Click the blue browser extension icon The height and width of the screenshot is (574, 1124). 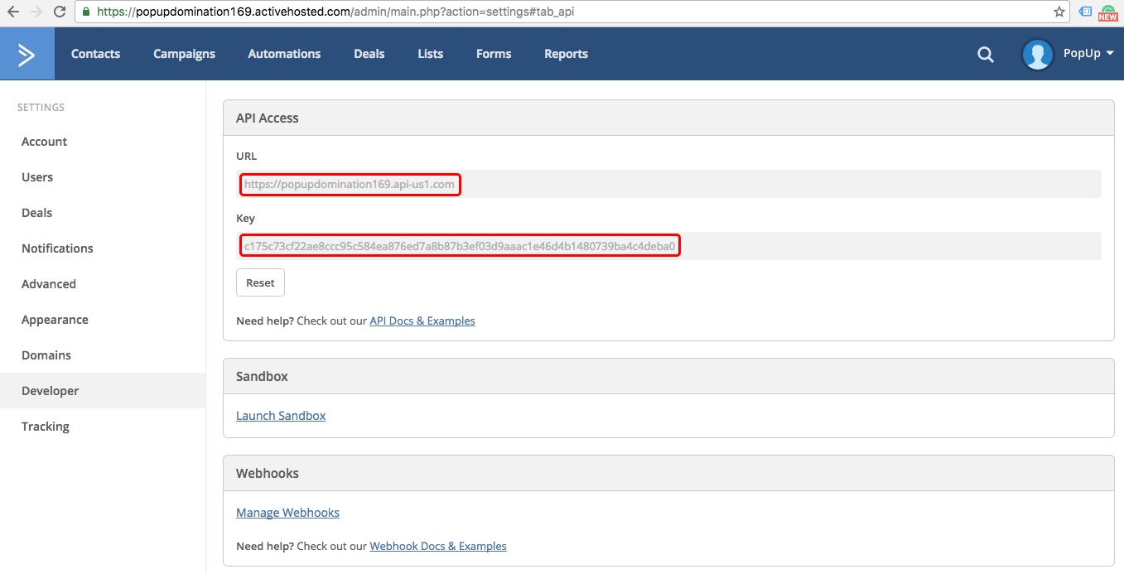(x=1085, y=12)
